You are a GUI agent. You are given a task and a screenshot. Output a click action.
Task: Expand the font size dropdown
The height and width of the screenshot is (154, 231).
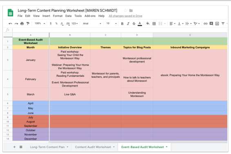[111, 23]
